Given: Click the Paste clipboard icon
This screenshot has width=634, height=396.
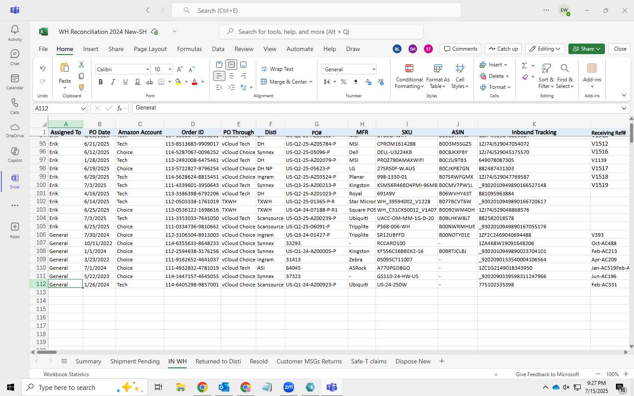Looking at the screenshot, I should pyautogui.click(x=65, y=68).
